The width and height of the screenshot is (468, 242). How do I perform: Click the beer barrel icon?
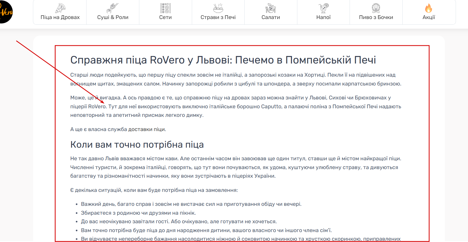[x=376, y=8]
